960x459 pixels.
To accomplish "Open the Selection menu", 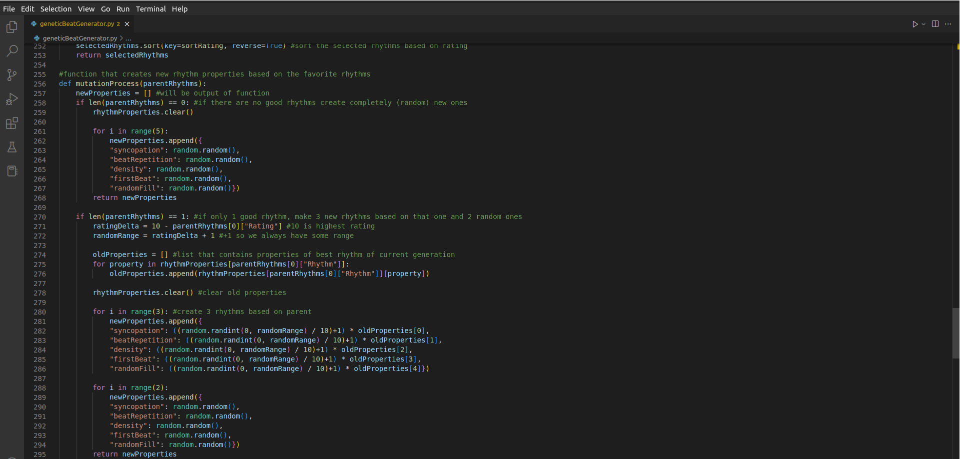I will (x=56, y=9).
